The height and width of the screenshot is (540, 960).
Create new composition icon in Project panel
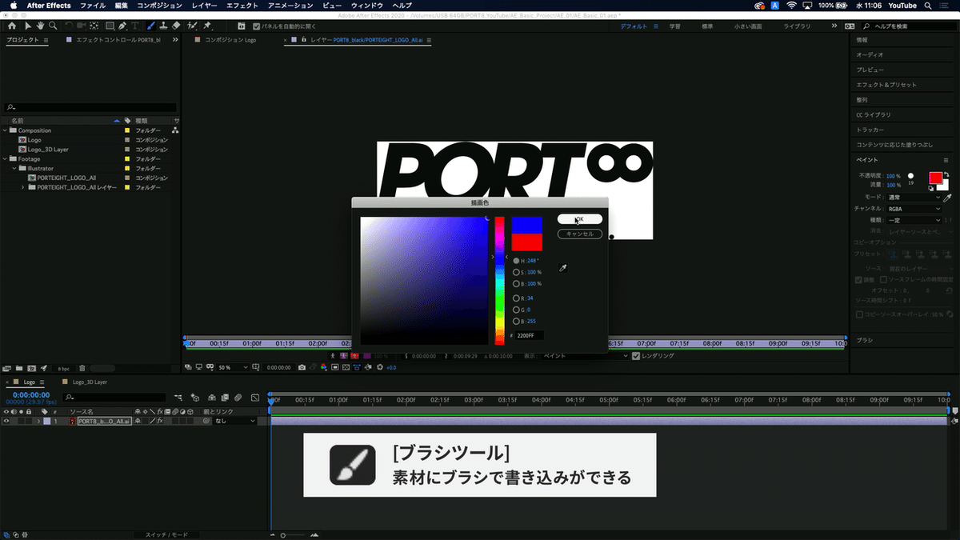(31, 368)
